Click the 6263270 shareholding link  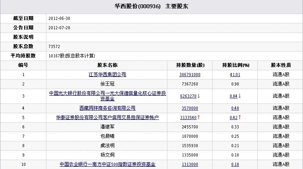coord(188,96)
